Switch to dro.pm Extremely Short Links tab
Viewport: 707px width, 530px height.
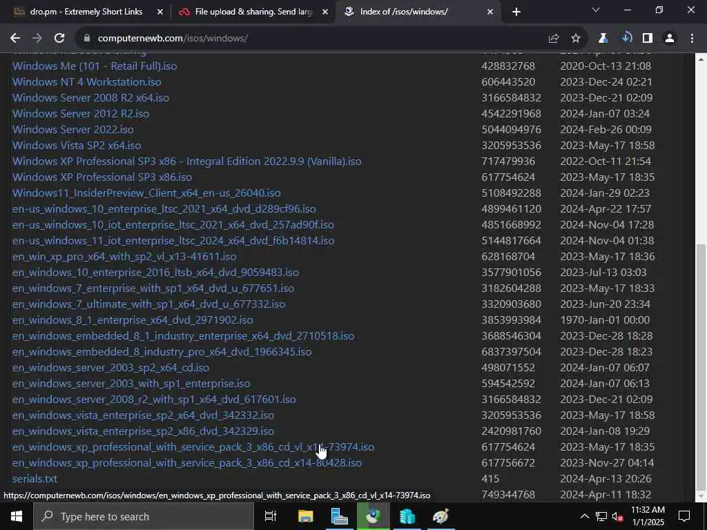click(x=86, y=12)
